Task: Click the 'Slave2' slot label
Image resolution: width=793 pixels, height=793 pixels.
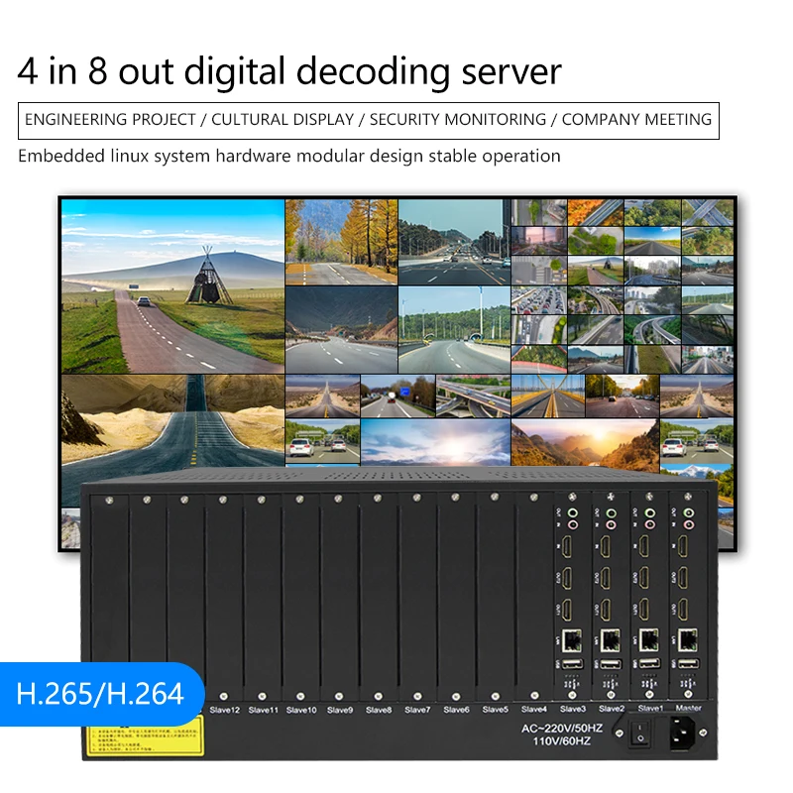Action: click(x=612, y=709)
